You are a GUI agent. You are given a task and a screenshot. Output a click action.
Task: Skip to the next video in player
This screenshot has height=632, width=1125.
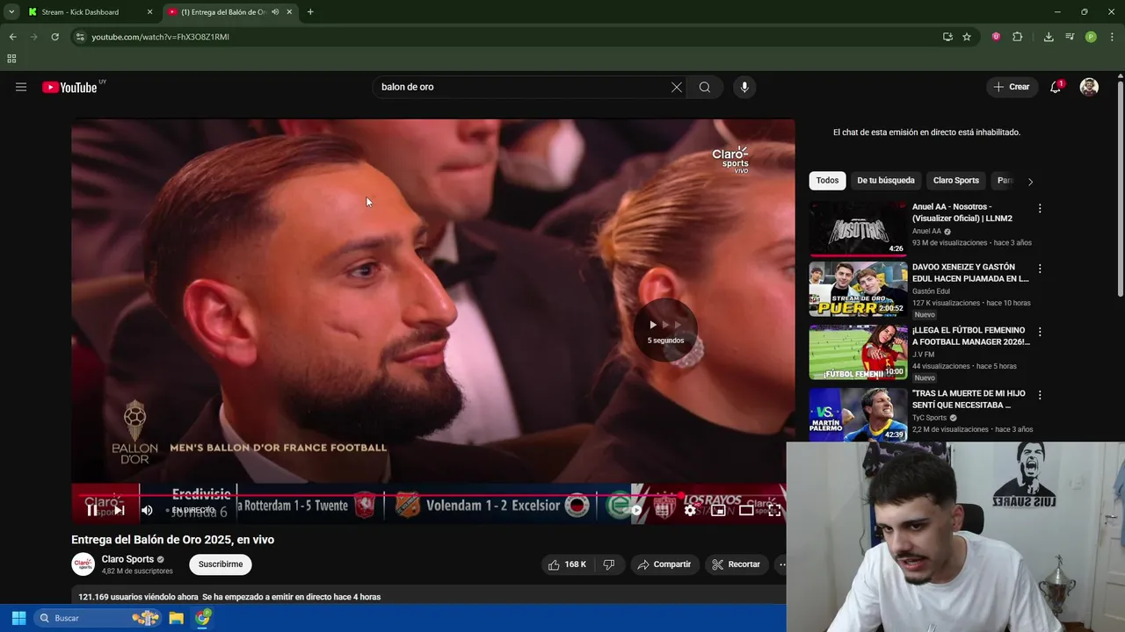[119, 510]
